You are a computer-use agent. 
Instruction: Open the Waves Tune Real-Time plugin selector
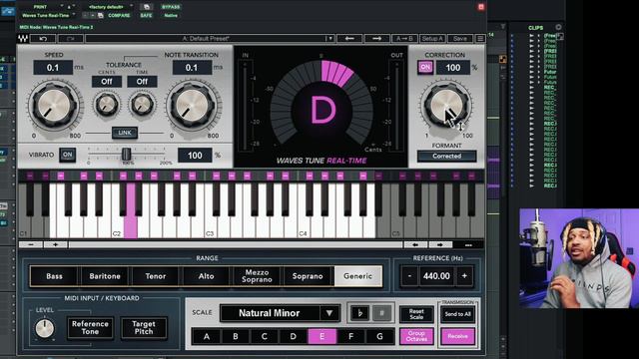[x=48, y=16]
